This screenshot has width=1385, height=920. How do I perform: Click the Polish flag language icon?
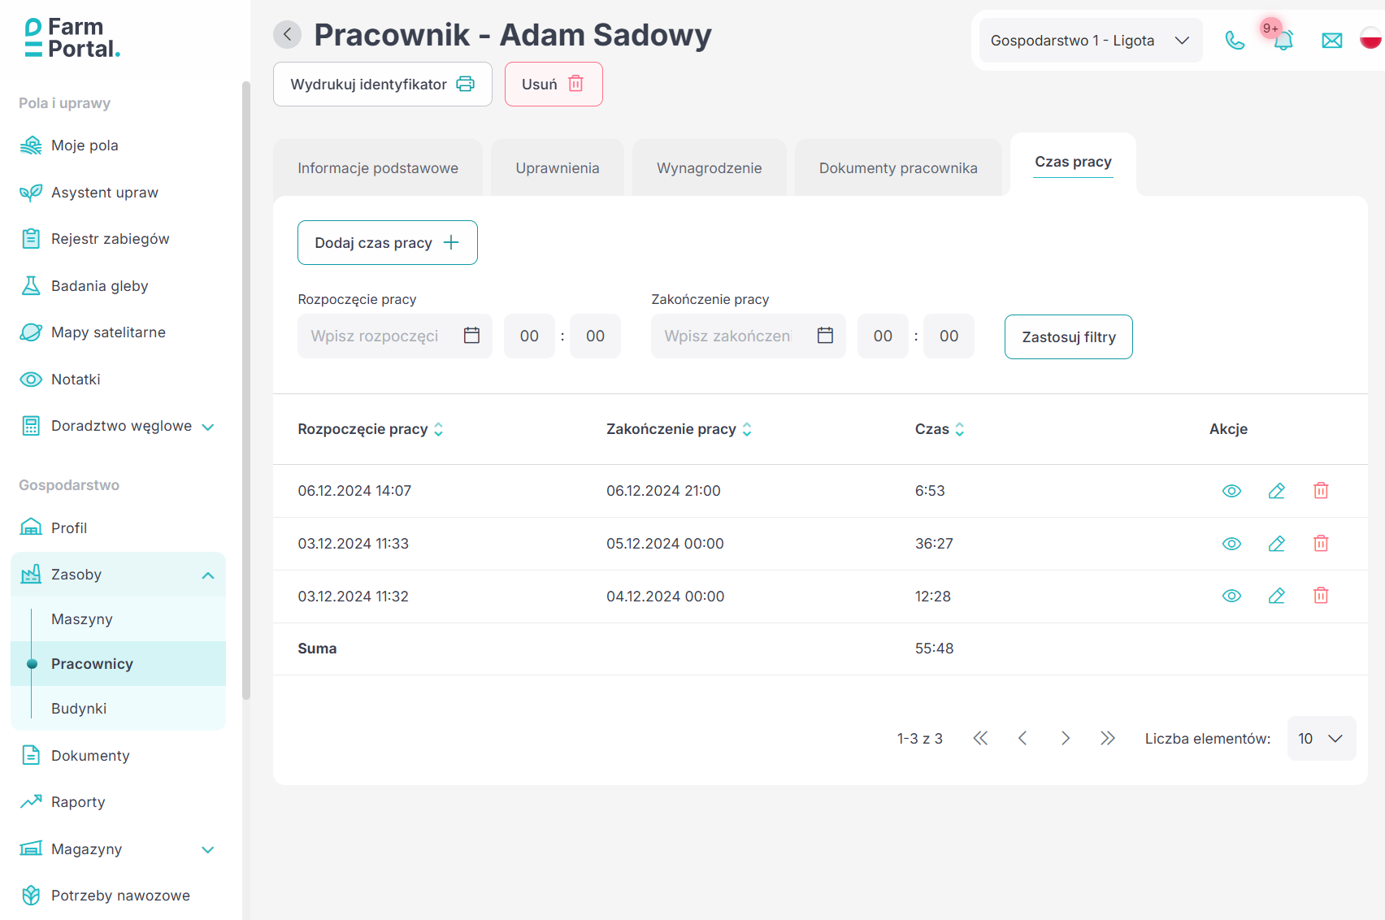coord(1370,38)
